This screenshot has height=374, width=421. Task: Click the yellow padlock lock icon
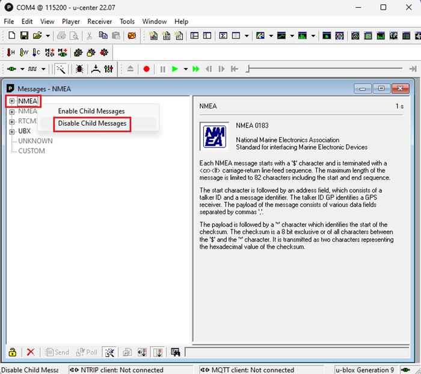[12, 352]
